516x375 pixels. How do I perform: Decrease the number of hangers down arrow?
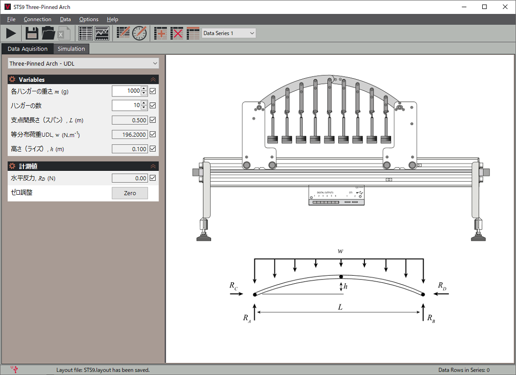coord(144,108)
